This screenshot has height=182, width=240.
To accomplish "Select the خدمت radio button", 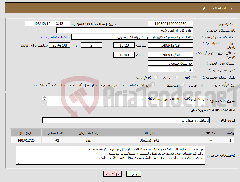I will 177,77.
